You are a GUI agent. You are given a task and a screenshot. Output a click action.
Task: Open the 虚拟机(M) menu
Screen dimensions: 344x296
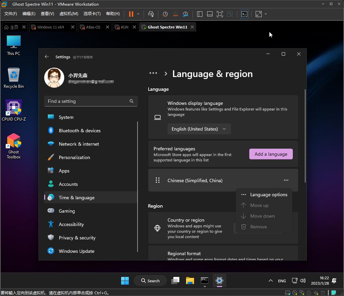(68, 14)
